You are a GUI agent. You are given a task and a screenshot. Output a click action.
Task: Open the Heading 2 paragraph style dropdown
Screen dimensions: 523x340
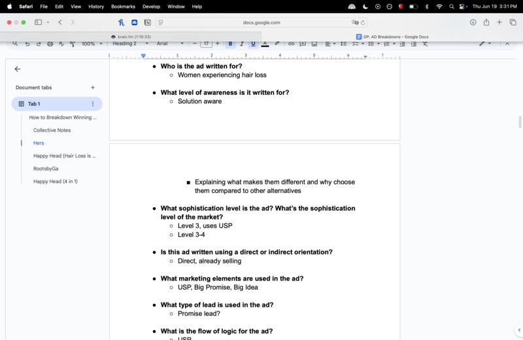tap(130, 44)
